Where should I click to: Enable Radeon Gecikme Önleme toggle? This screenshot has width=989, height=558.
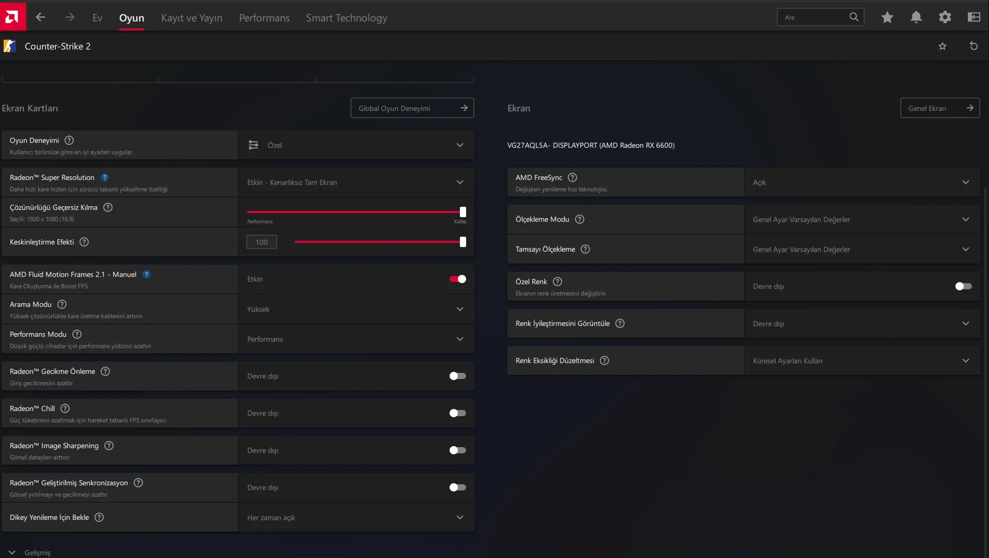[x=457, y=376]
